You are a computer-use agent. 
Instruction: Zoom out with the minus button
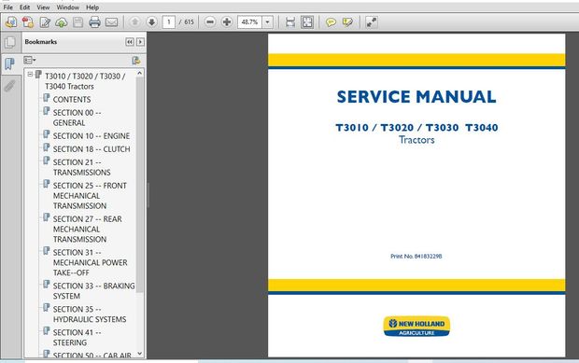pos(210,22)
